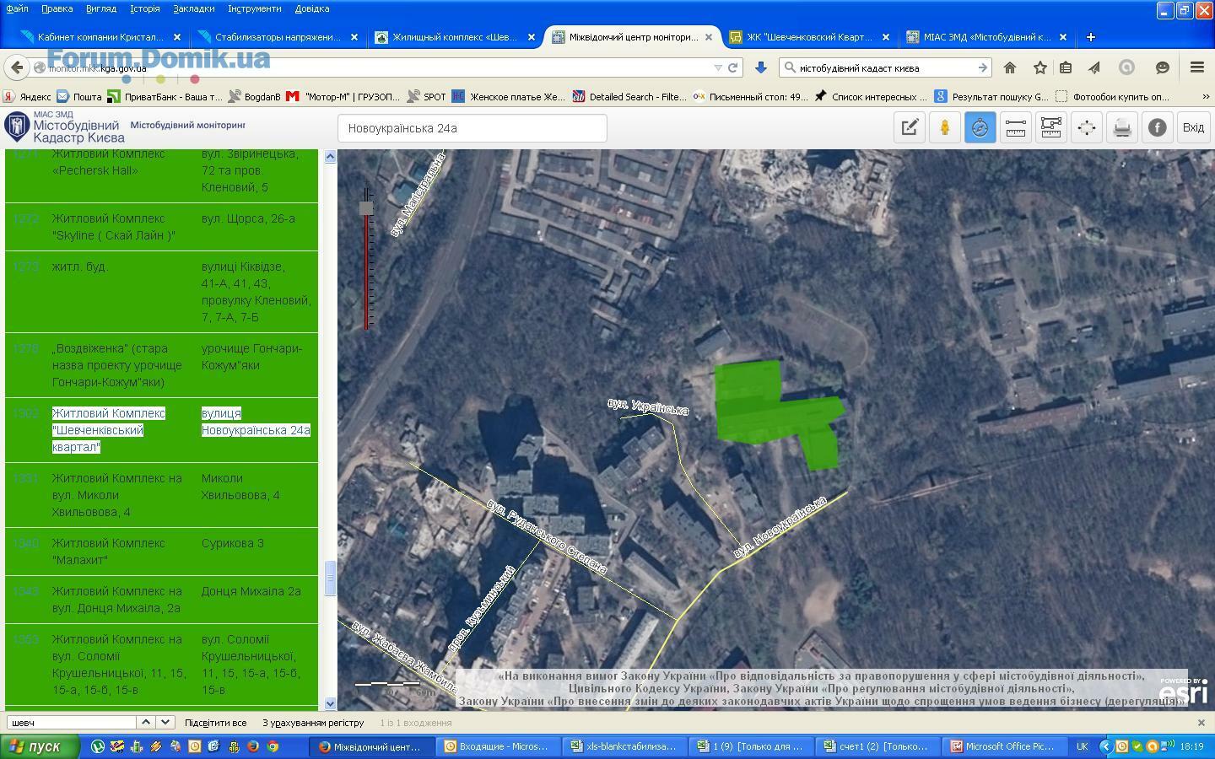Open Detailed Search bookmark
Viewport: 1215px width, 759px height.
pos(629,96)
